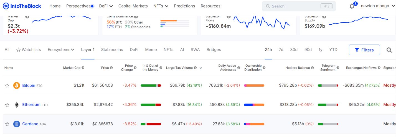396x137 pixels.
Task: Click the notification bell icon
Action: (x=352, y=6)
